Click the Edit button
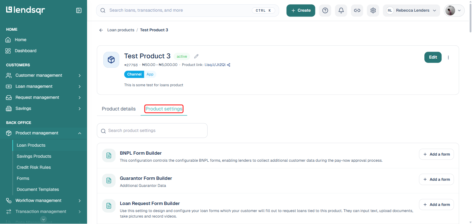This screenshot has height=224, width=472. click(433, 57)
